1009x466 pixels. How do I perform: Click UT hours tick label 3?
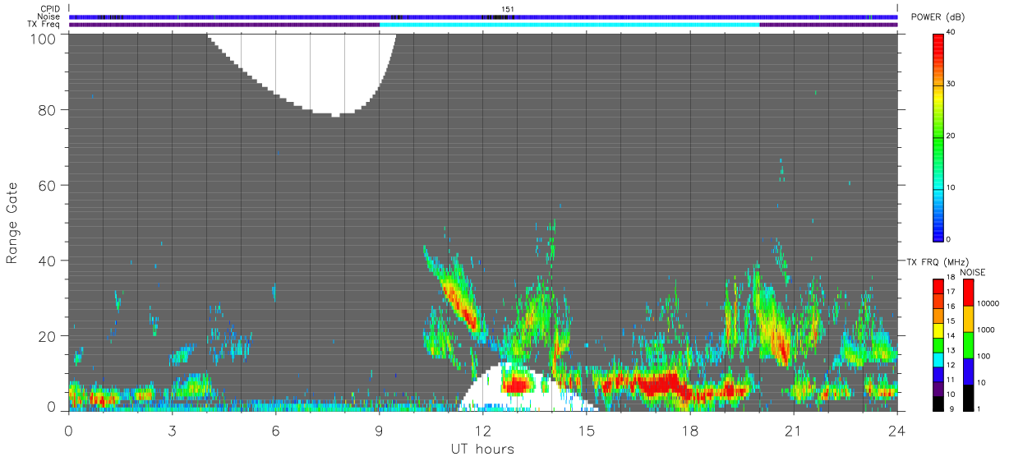(172, 431)
